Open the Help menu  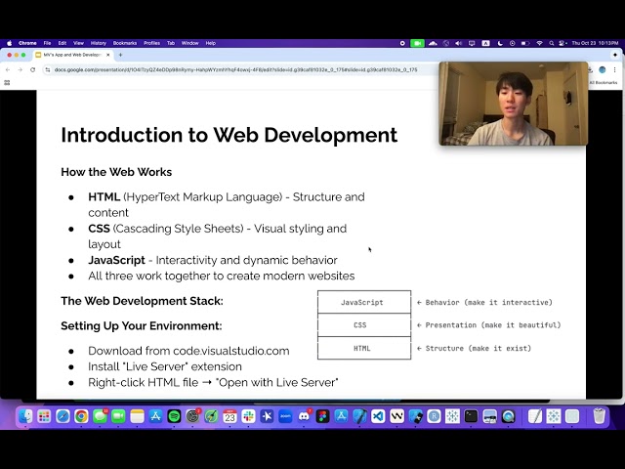[211, 43]
